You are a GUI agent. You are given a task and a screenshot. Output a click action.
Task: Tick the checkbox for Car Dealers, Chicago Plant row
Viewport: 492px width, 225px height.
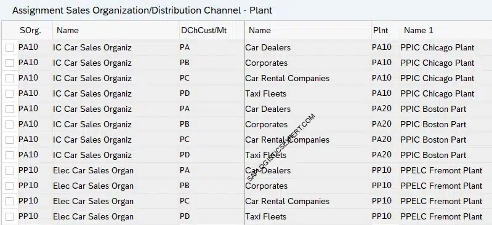coord(9,47)
